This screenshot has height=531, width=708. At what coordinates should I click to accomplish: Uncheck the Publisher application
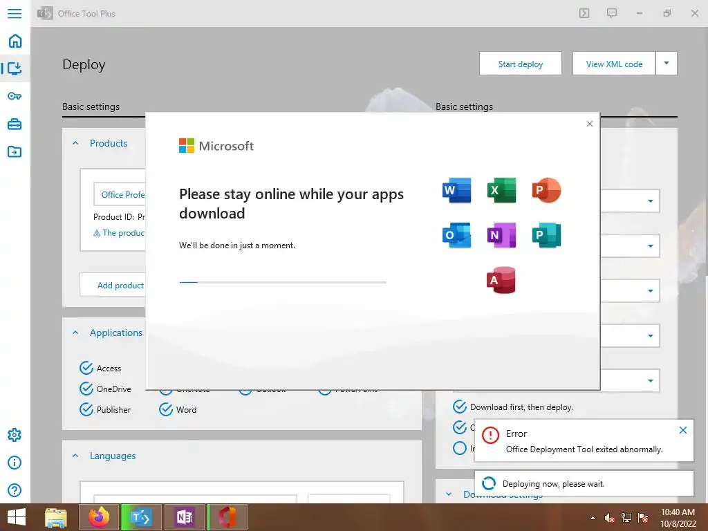pos(86,409)
